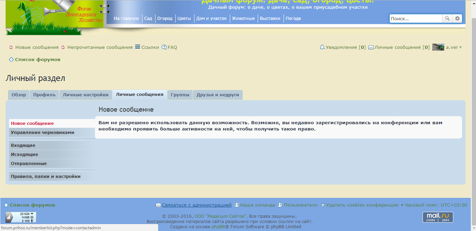Screen dimensions: 476x231
Task: Open Непрочитанные сообщения link
Action: point(100,47)
